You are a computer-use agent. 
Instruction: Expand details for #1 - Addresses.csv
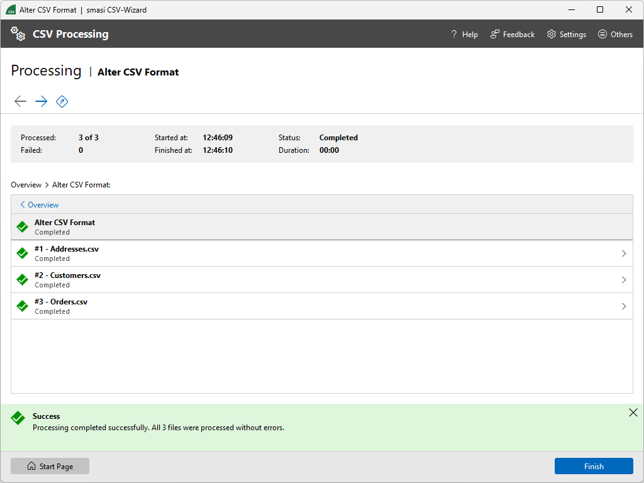click(x=624, y=253)
